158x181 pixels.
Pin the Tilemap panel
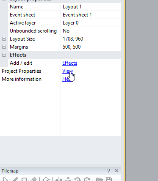[x=108, y=170]
